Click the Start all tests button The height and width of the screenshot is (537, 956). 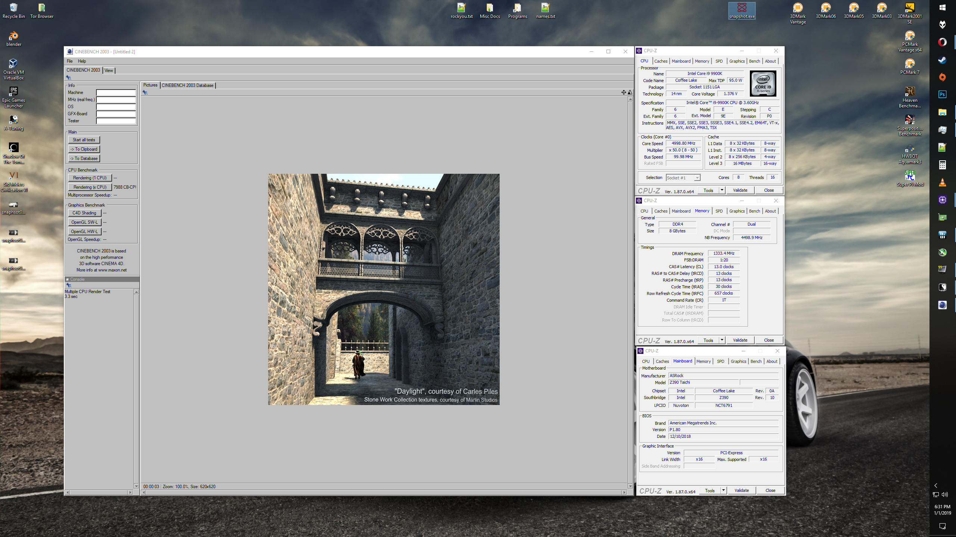(x=84, y=140)
